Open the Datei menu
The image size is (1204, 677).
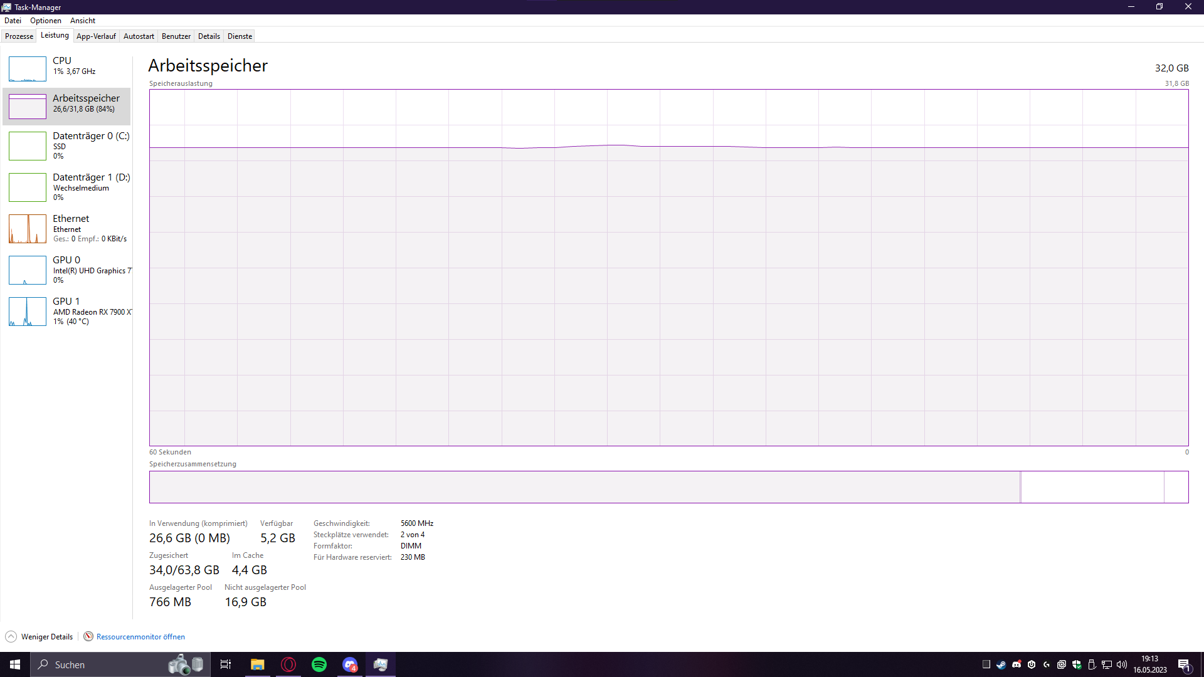pyautogui.click(x=13, y=21)
